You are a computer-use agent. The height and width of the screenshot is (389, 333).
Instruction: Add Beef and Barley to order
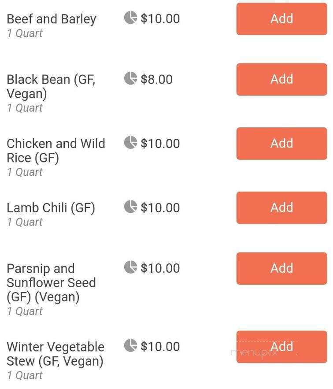281,19
